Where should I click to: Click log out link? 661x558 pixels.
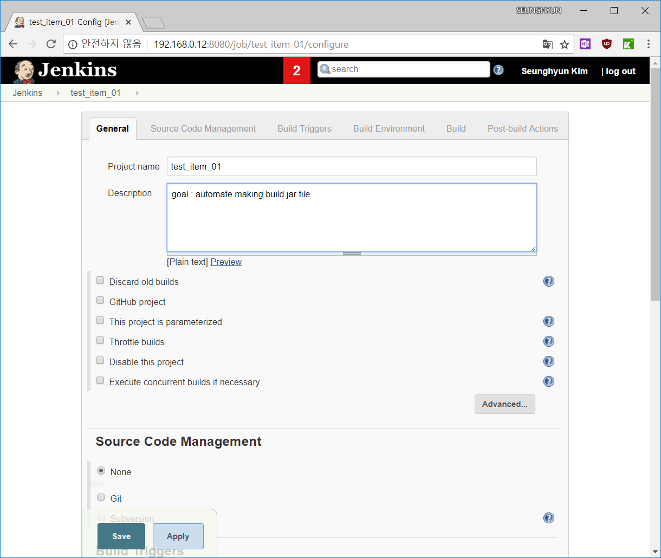coord(620,71)
